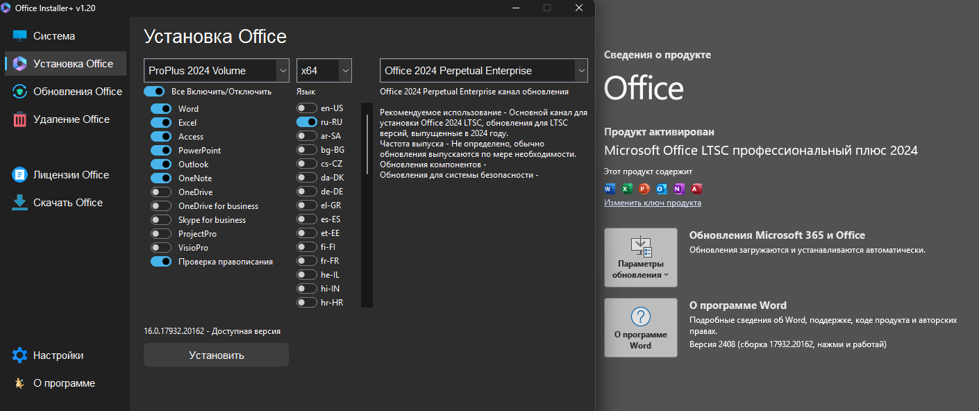979x411 pixels.
Task: Click the Outlook icon in product info
Action: 662,188
